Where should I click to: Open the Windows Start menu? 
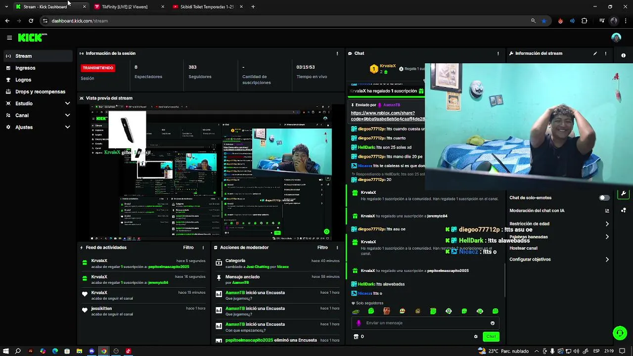[6, 351]
